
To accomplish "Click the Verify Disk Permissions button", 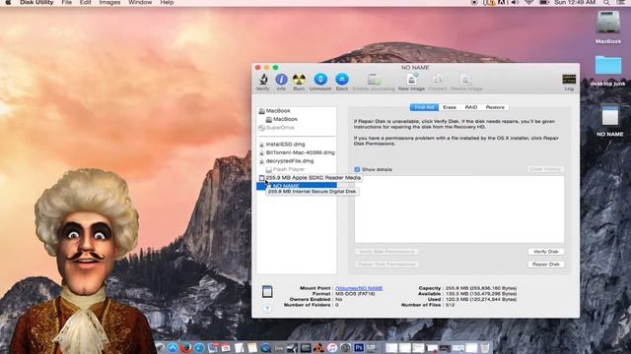I will click(x=386, y=252).
